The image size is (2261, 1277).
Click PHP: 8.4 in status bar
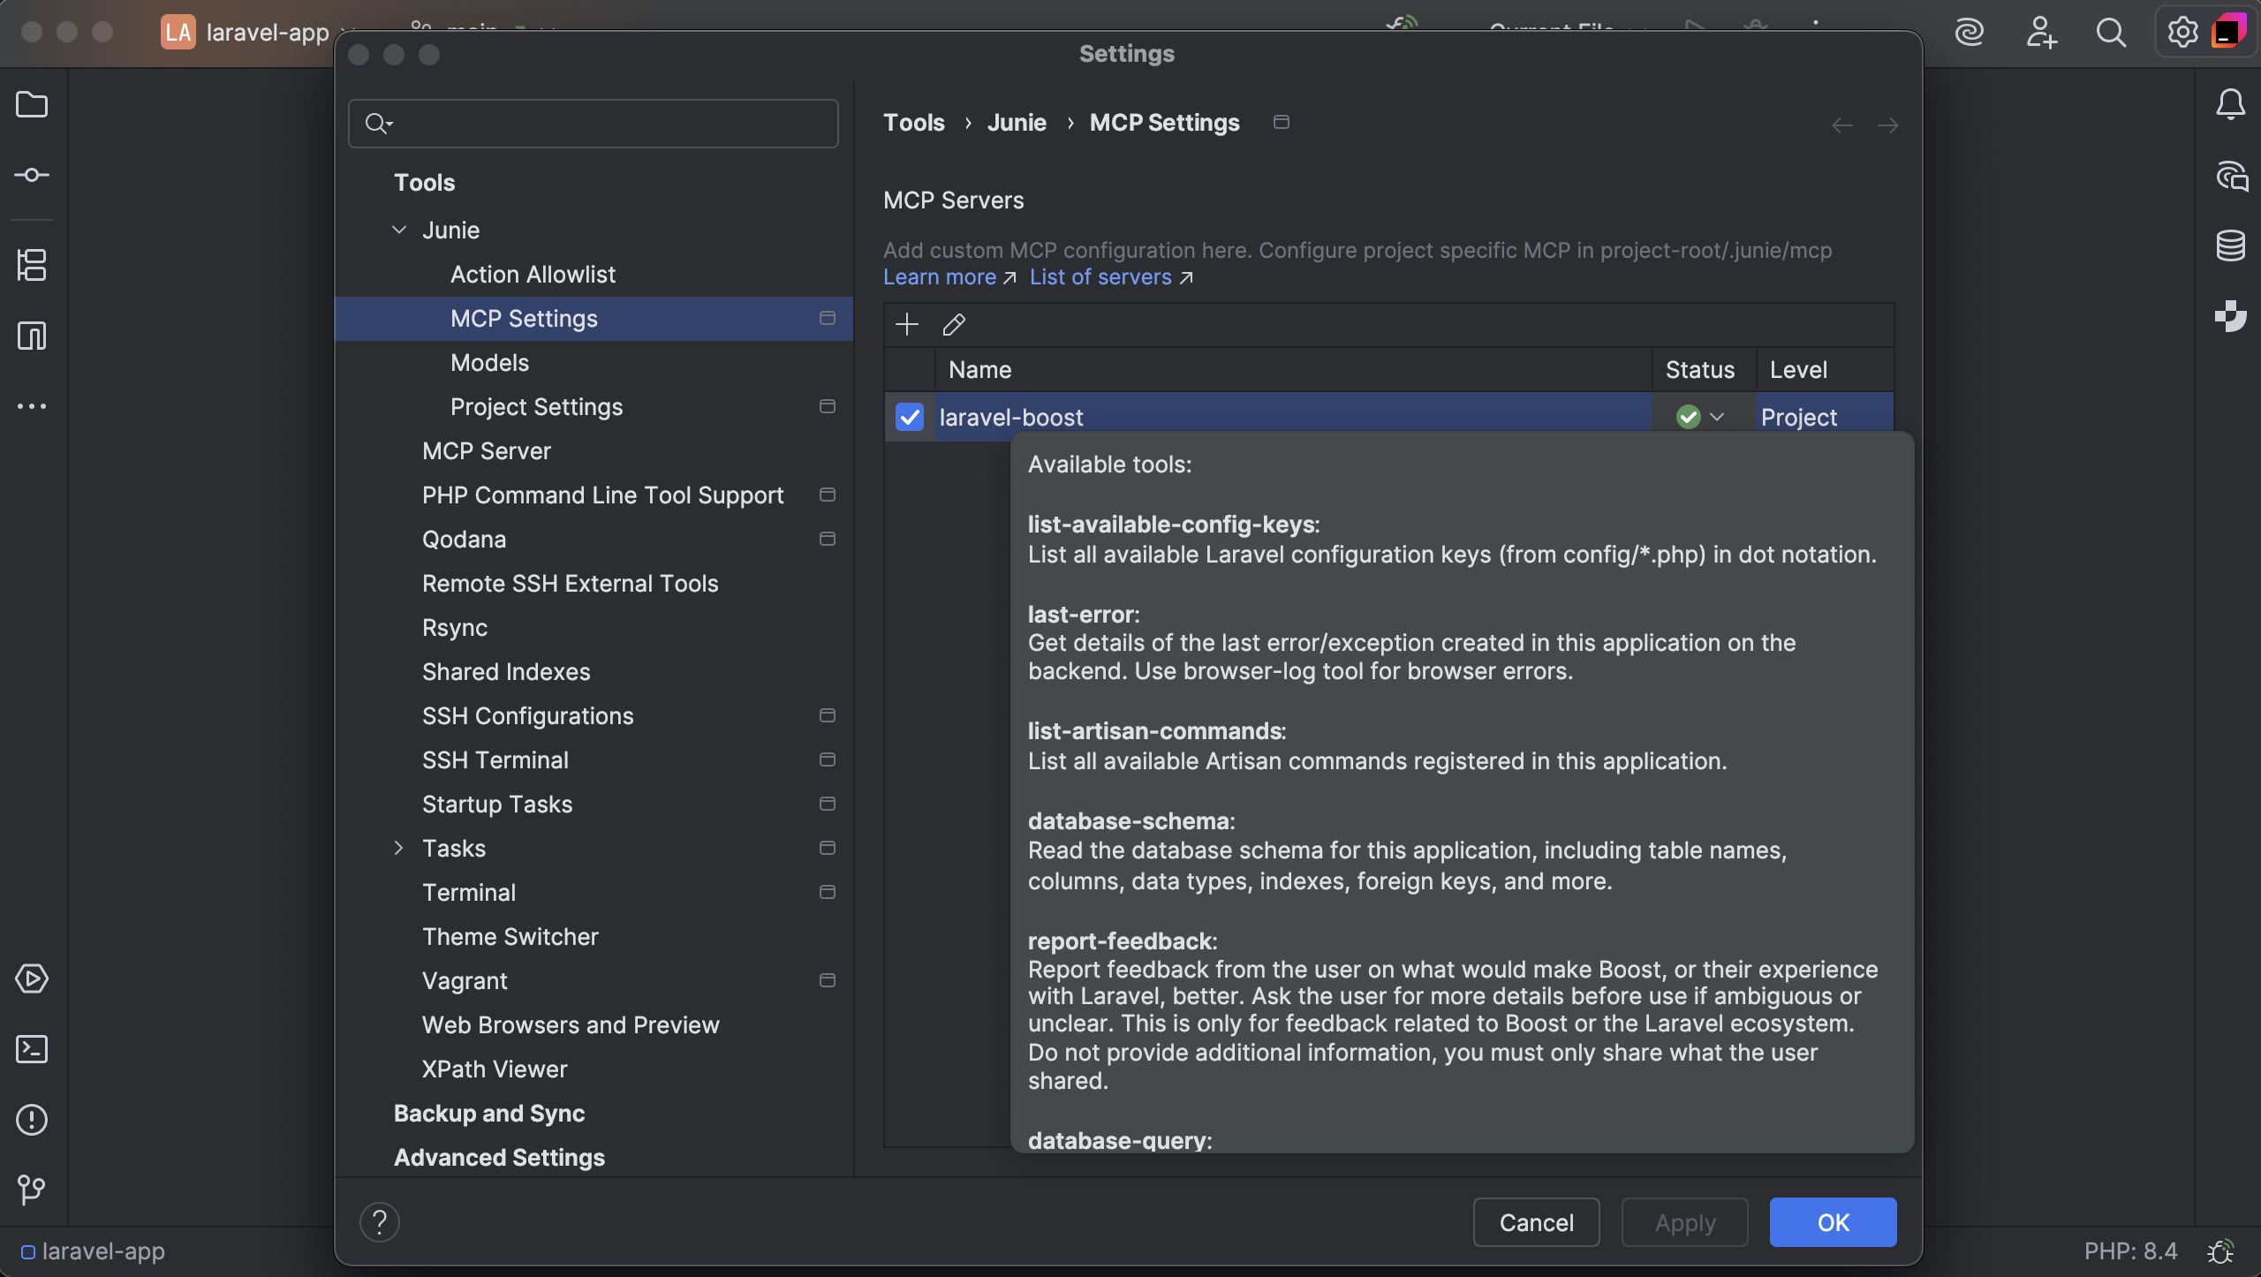pyautogui.click(x=2130, y=1251)
